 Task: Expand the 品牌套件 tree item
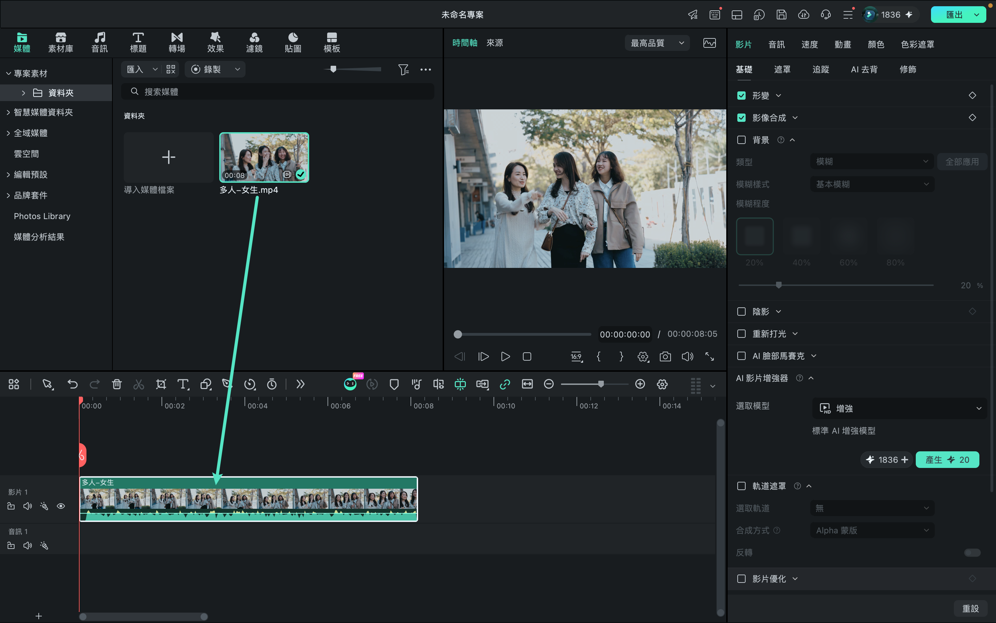8,195
